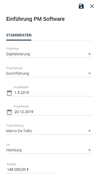Click the Projektleitung field label
100x177 pixels.
(x=15, y=125)
